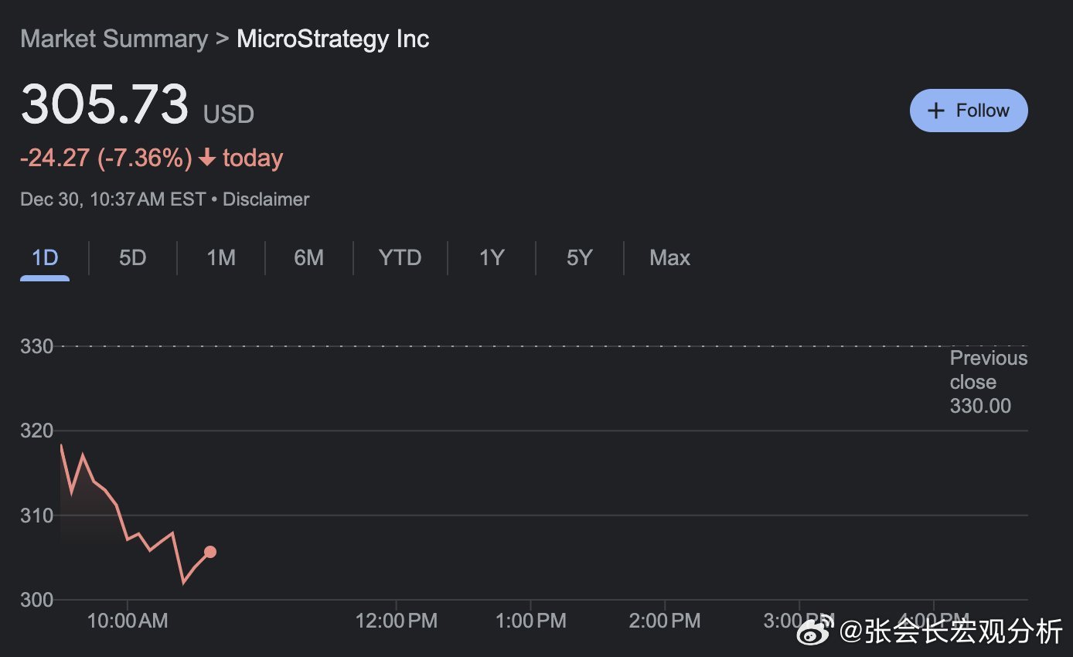Click the 12:00 PM axis label
The image size is (1073, 657).
[x=396, y=620]
